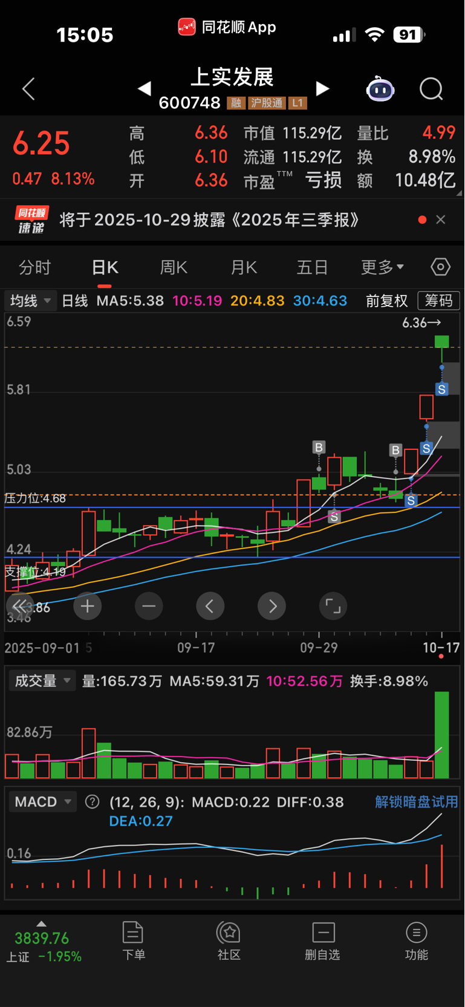
Task: Expand the 均线 indicator dropdown
Action: (x=30, y=301)
